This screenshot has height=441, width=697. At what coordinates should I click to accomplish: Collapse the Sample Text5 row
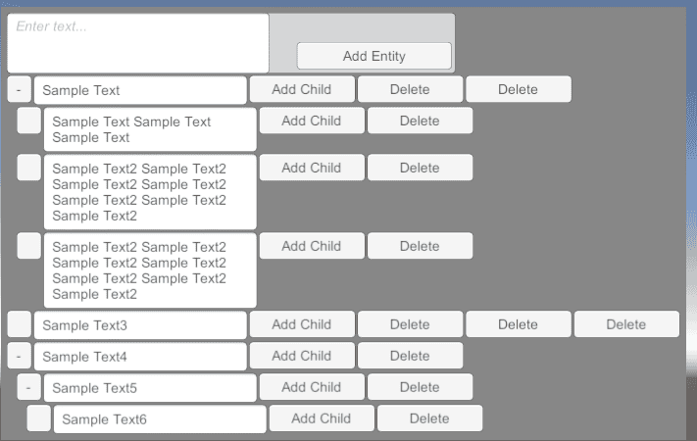(x=28, y=387)
